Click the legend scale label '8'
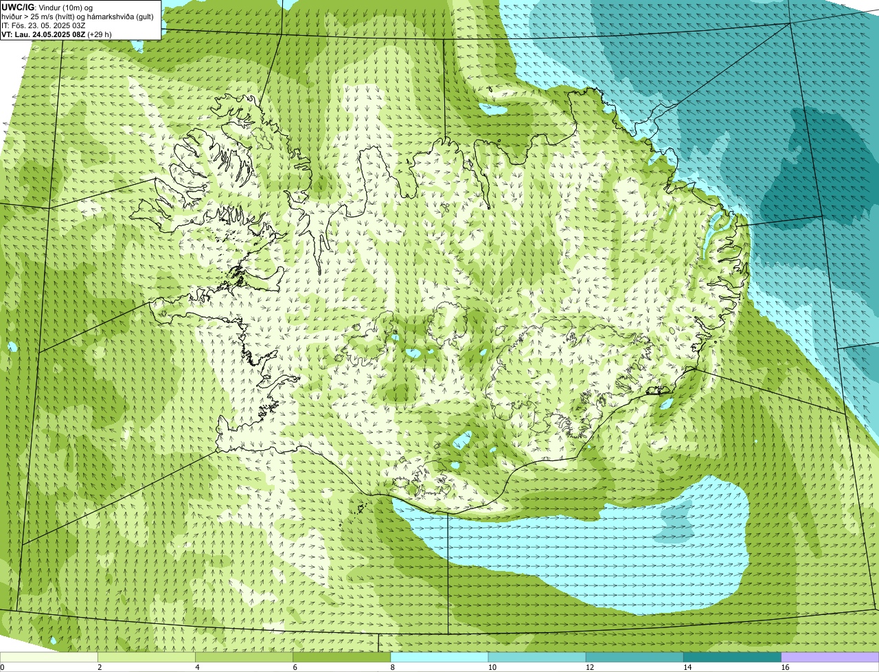879x672 pixels. pyautogui.click(x=393, y=667)
